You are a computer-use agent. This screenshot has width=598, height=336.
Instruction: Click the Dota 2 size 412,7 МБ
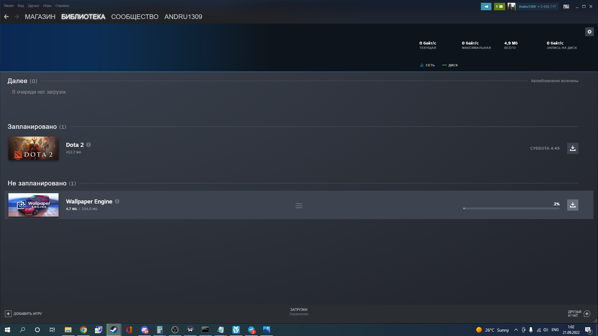(x=74, y=152)
